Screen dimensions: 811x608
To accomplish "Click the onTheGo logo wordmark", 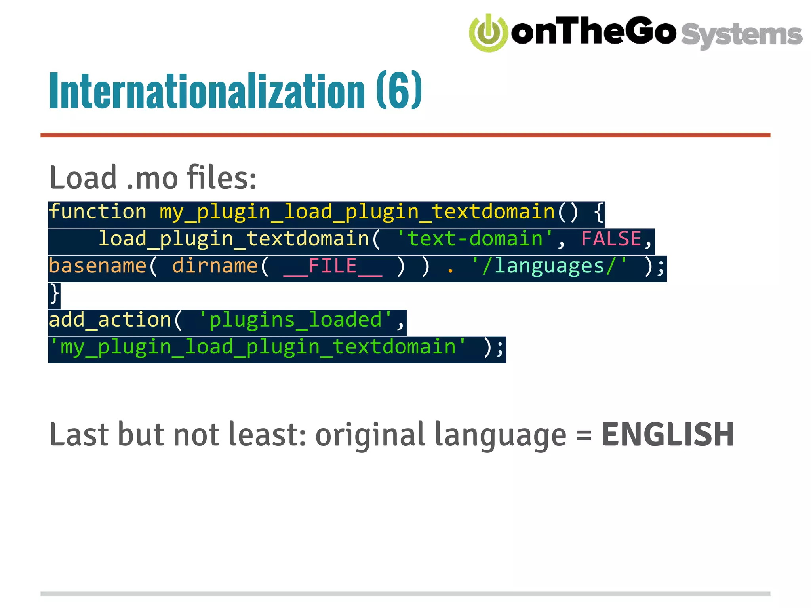I will pos(594,30).
